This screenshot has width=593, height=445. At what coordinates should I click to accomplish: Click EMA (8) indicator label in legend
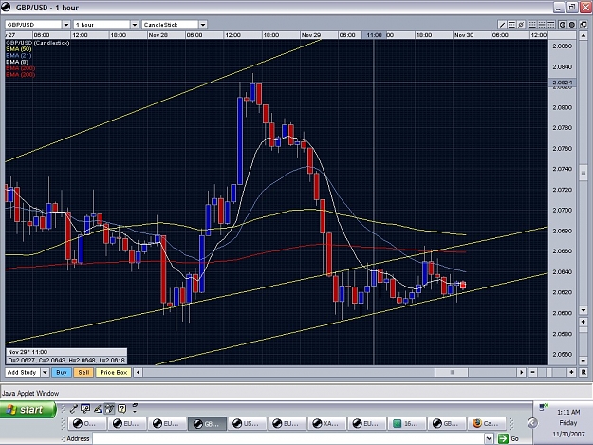17,62
